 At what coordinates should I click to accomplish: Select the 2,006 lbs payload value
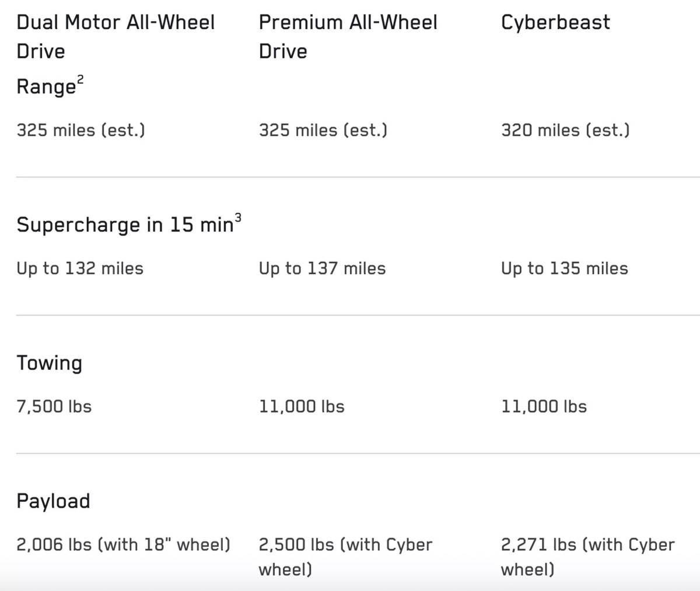123,544
